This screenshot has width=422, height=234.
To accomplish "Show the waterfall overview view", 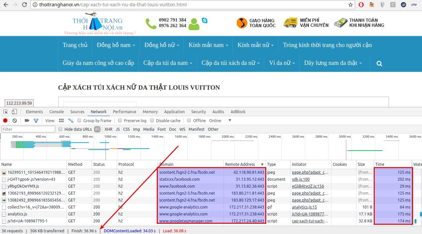I will coord(70,120).
